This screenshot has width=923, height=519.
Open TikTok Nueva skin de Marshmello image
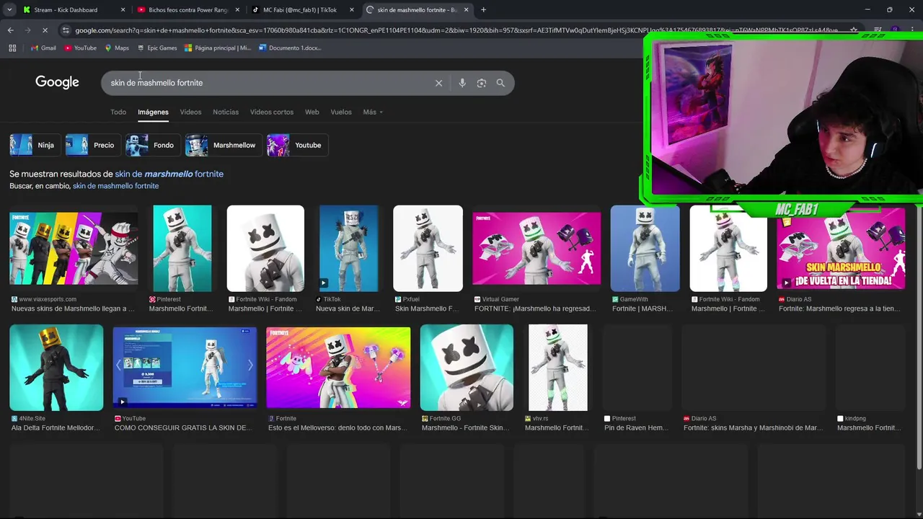tap(349, 249)
